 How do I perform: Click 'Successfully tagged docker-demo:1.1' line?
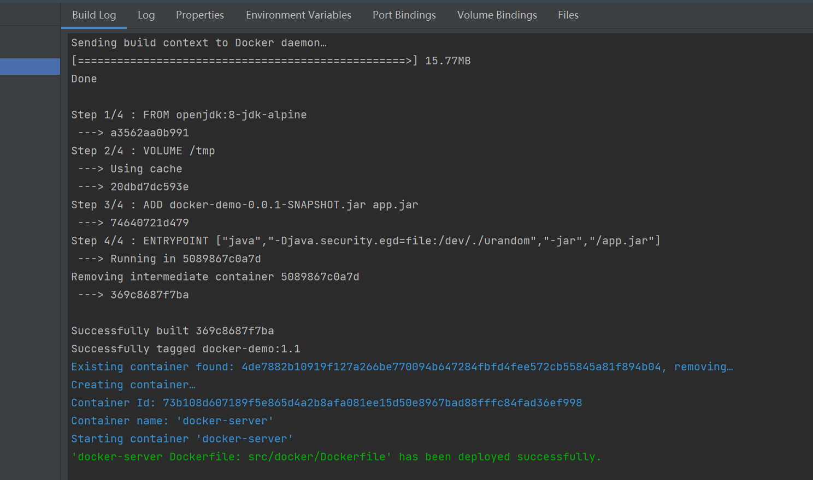click(x=186, y=349)
